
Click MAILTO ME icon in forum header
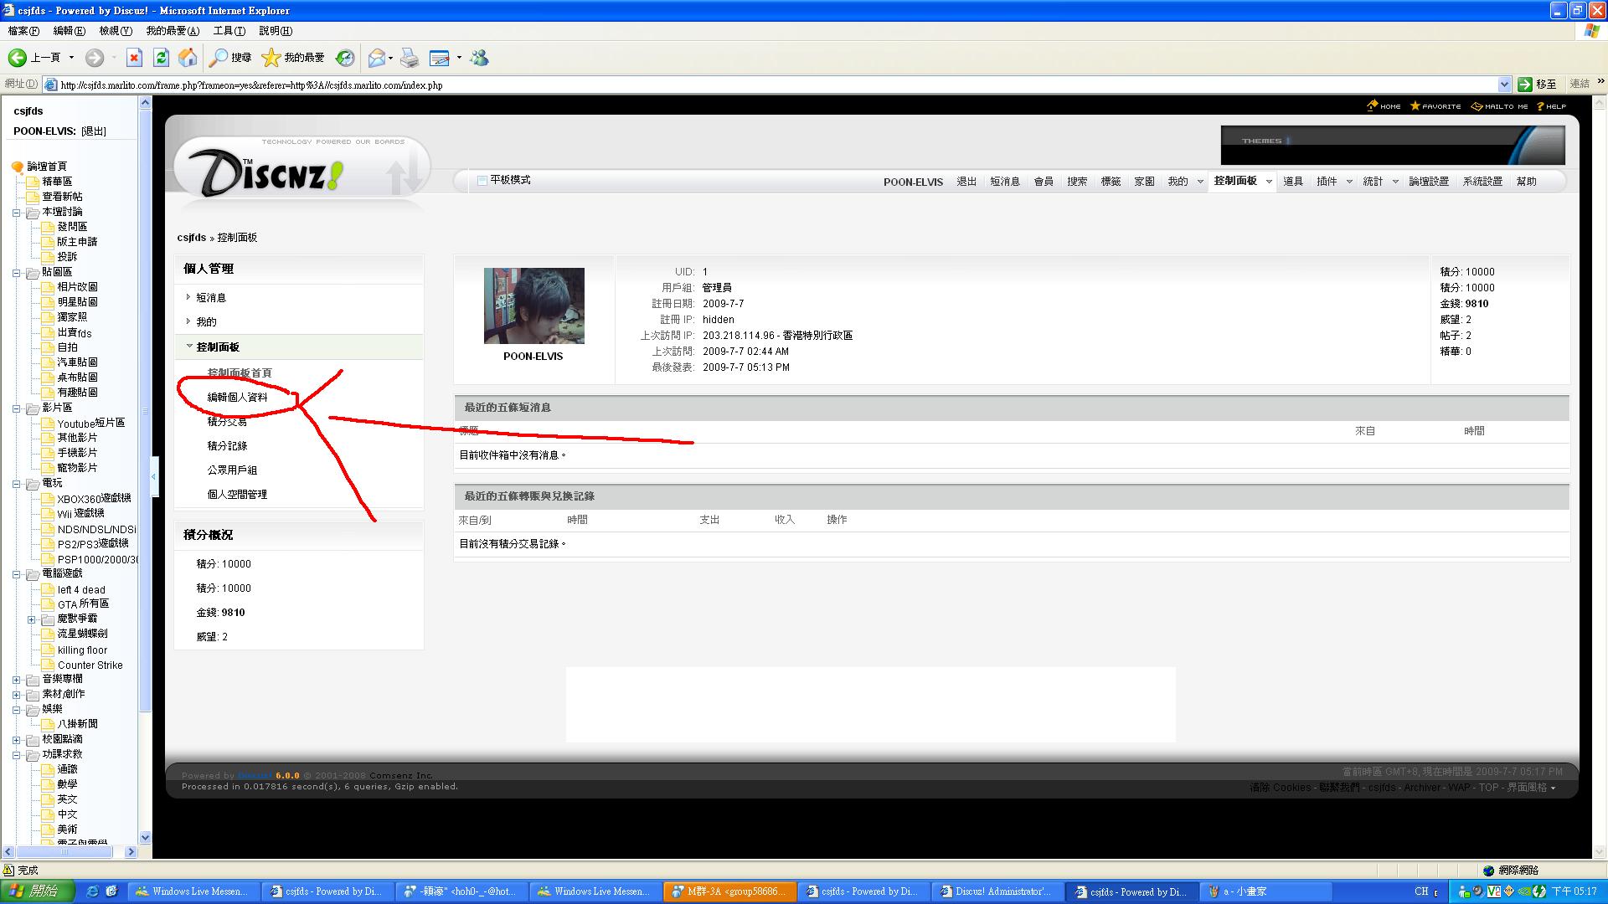click(1499, 106)
